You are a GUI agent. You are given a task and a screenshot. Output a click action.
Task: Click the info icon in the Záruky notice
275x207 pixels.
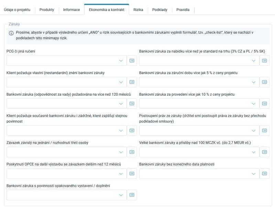tap(11, 33)
